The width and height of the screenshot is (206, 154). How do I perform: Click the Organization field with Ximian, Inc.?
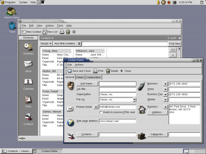click(117, 94)
